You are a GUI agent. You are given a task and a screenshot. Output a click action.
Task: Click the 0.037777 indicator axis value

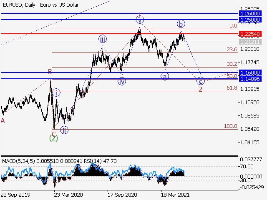(x=251, y=160)
